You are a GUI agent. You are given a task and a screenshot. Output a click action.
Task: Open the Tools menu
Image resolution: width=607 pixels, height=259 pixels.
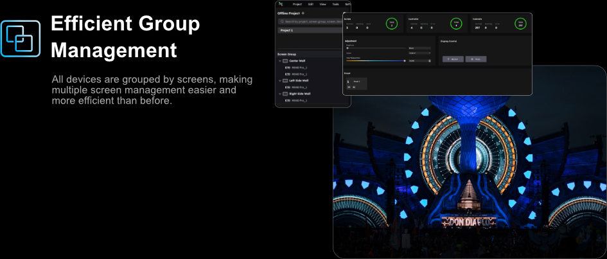click(335, 4)
